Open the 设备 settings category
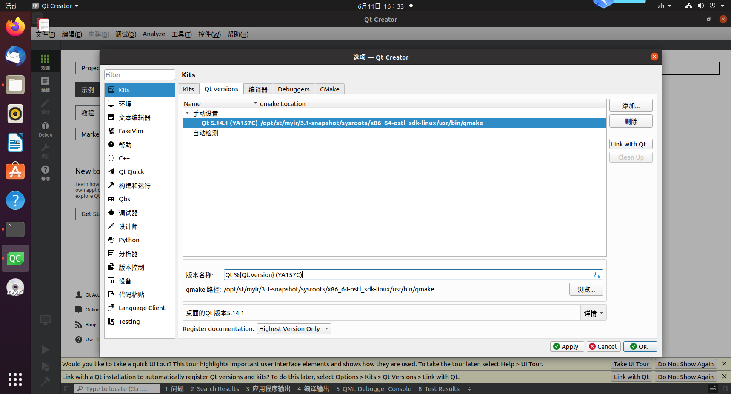This screenshot has height=394, width=731. click(x=140, y=281)
